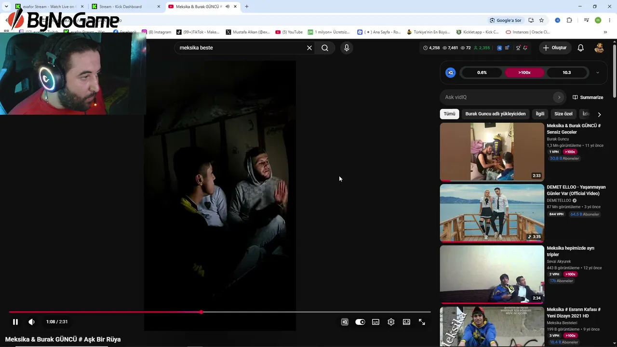Click the blue extension icon in toolbar
The width and height of the screenshot is (617, 347).
558,20
